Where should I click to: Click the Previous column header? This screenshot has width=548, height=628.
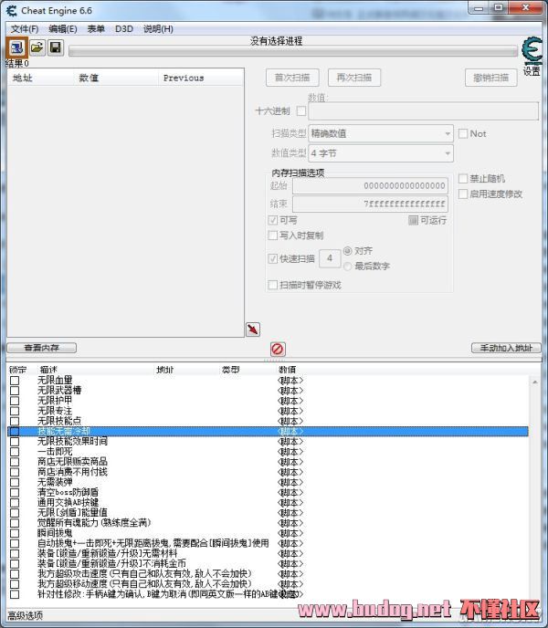[184, 78]
